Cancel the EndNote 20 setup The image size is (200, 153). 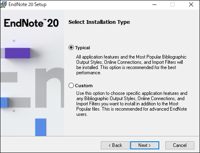pyautogui.click(x=180, y=145)
